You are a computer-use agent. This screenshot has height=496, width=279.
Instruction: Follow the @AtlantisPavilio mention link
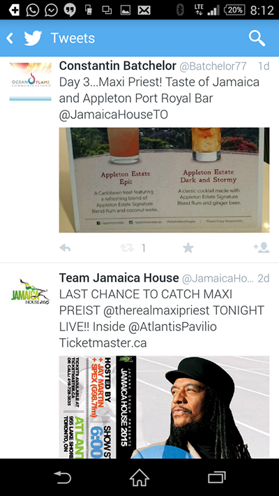click(x=172, y=327)
